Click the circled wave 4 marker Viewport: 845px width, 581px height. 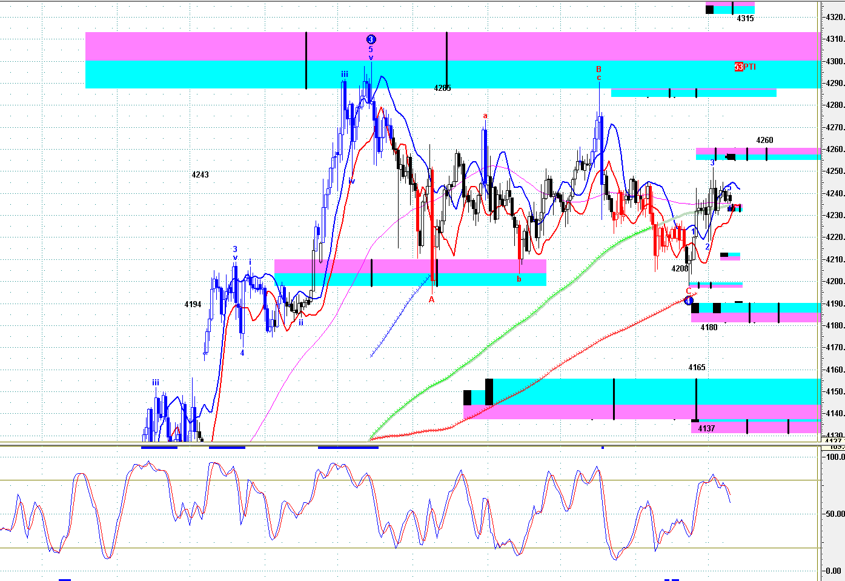point(688,300)
